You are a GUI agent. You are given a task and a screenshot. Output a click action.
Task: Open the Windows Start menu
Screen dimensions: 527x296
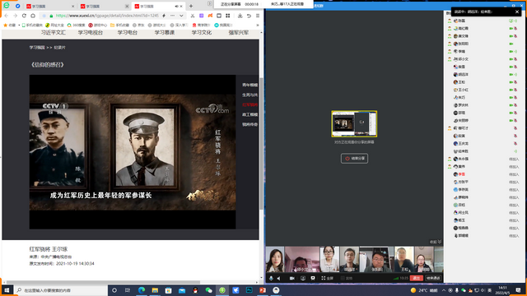point(7,290)
